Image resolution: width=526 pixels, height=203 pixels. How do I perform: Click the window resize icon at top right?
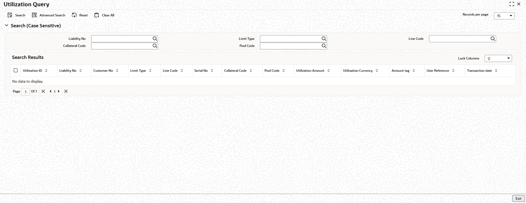(511, 4)
